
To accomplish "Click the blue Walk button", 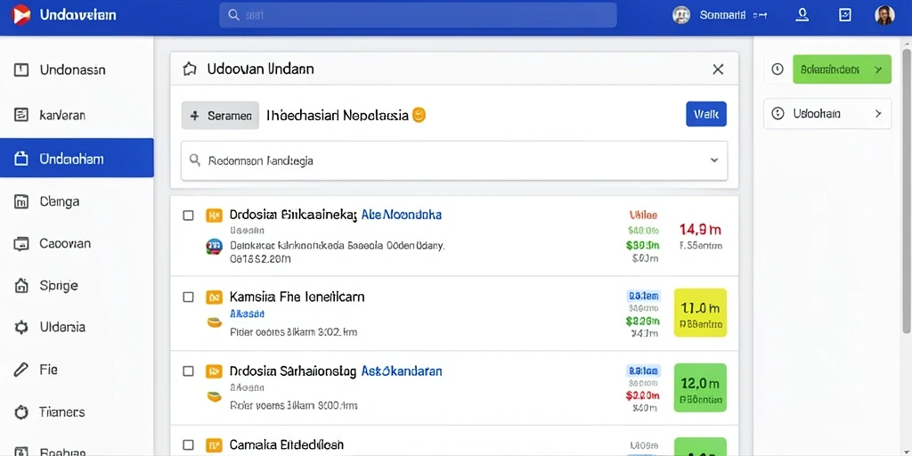I will pos(706,115).
